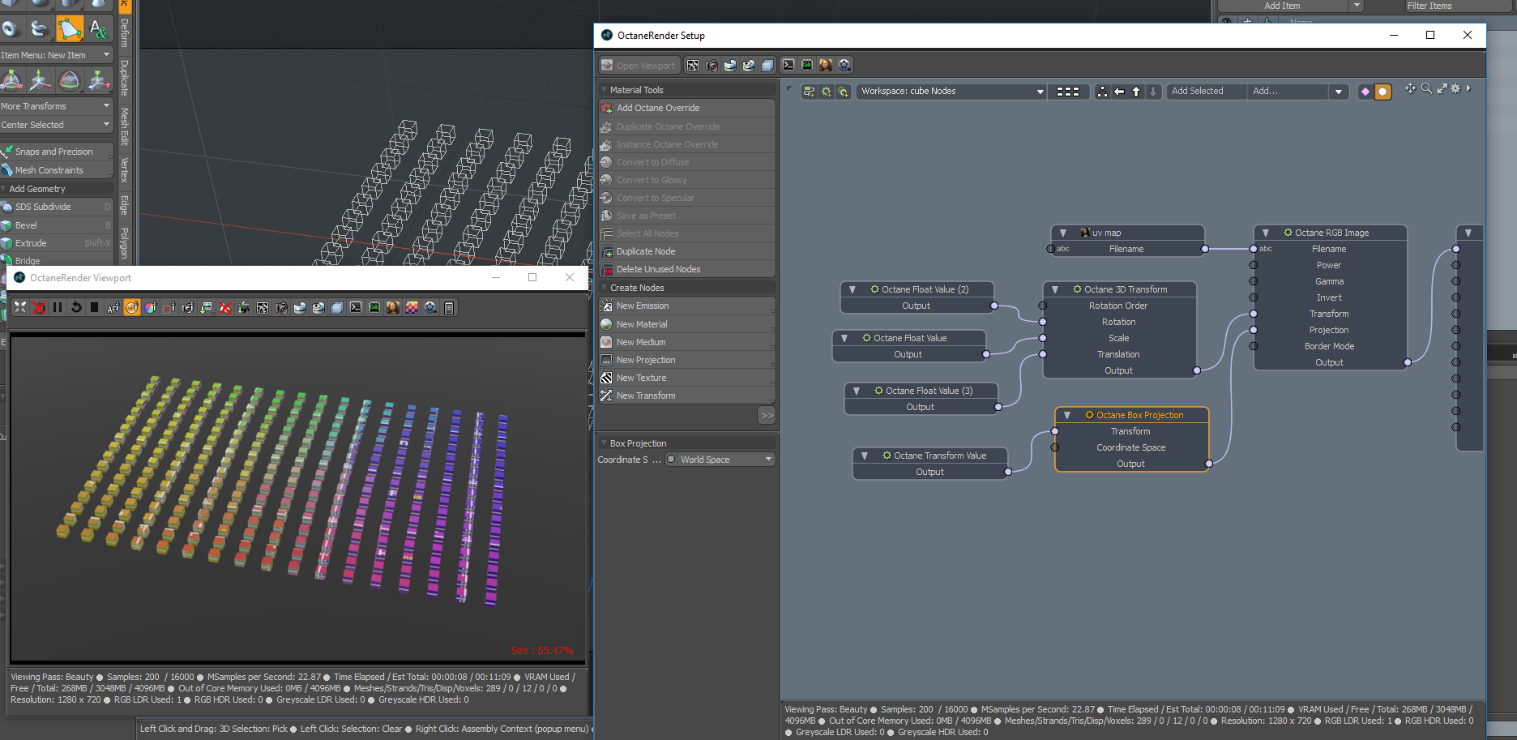Select the Bevel tool
The width and height of the screenshot is (1517, 740).
57,225
